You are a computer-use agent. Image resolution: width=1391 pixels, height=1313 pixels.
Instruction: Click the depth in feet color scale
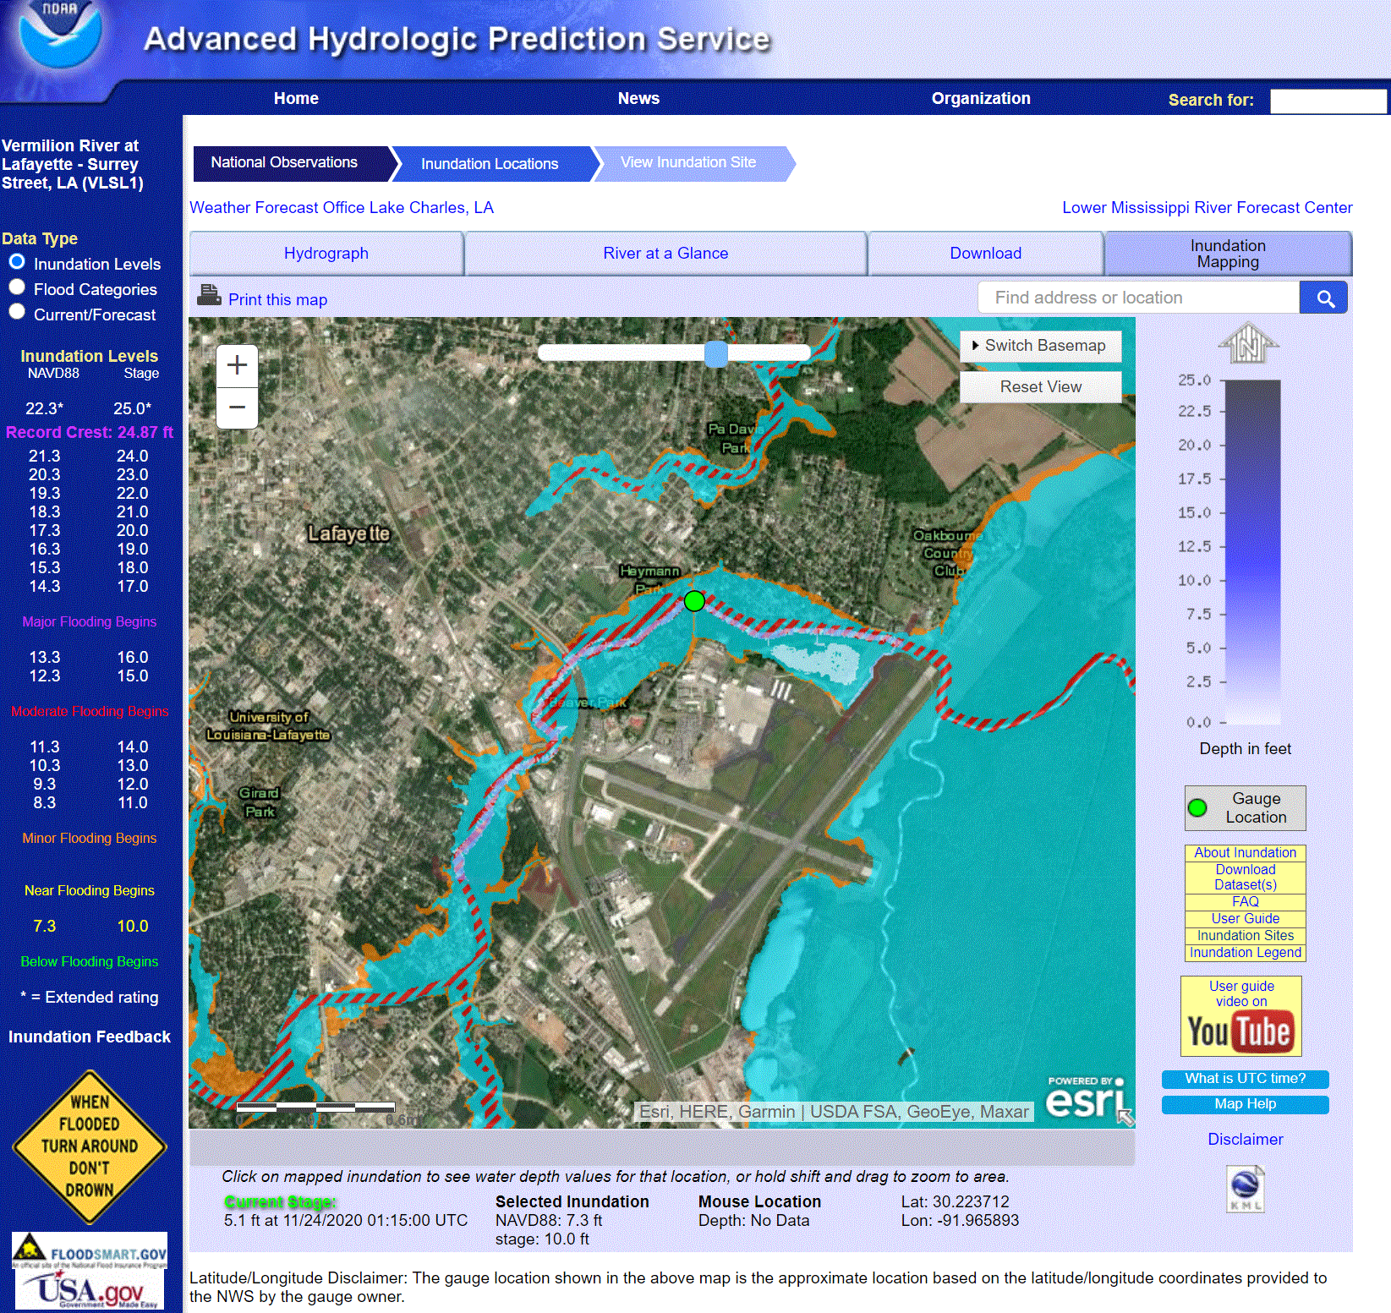pos(1252,551)
